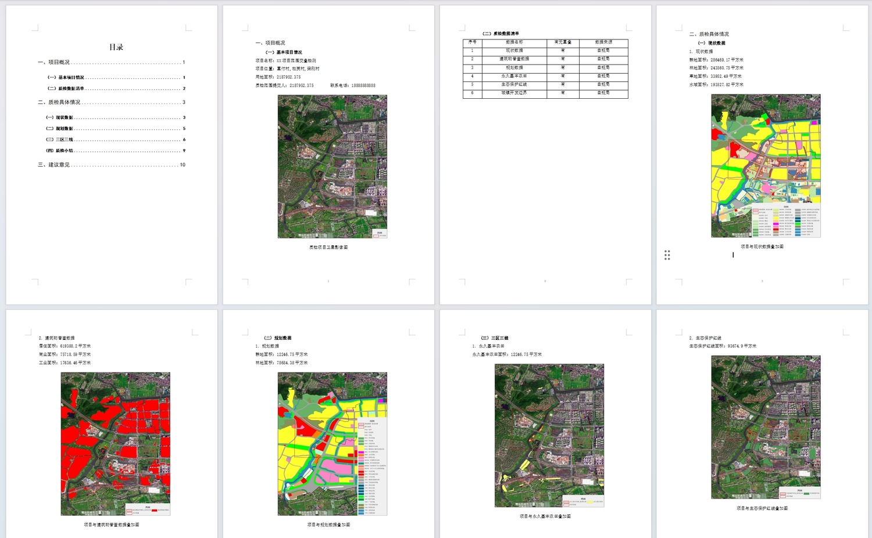Click the 项目与规划数据叠加图 caption
872x538 pixels.
tap(328, 525)
